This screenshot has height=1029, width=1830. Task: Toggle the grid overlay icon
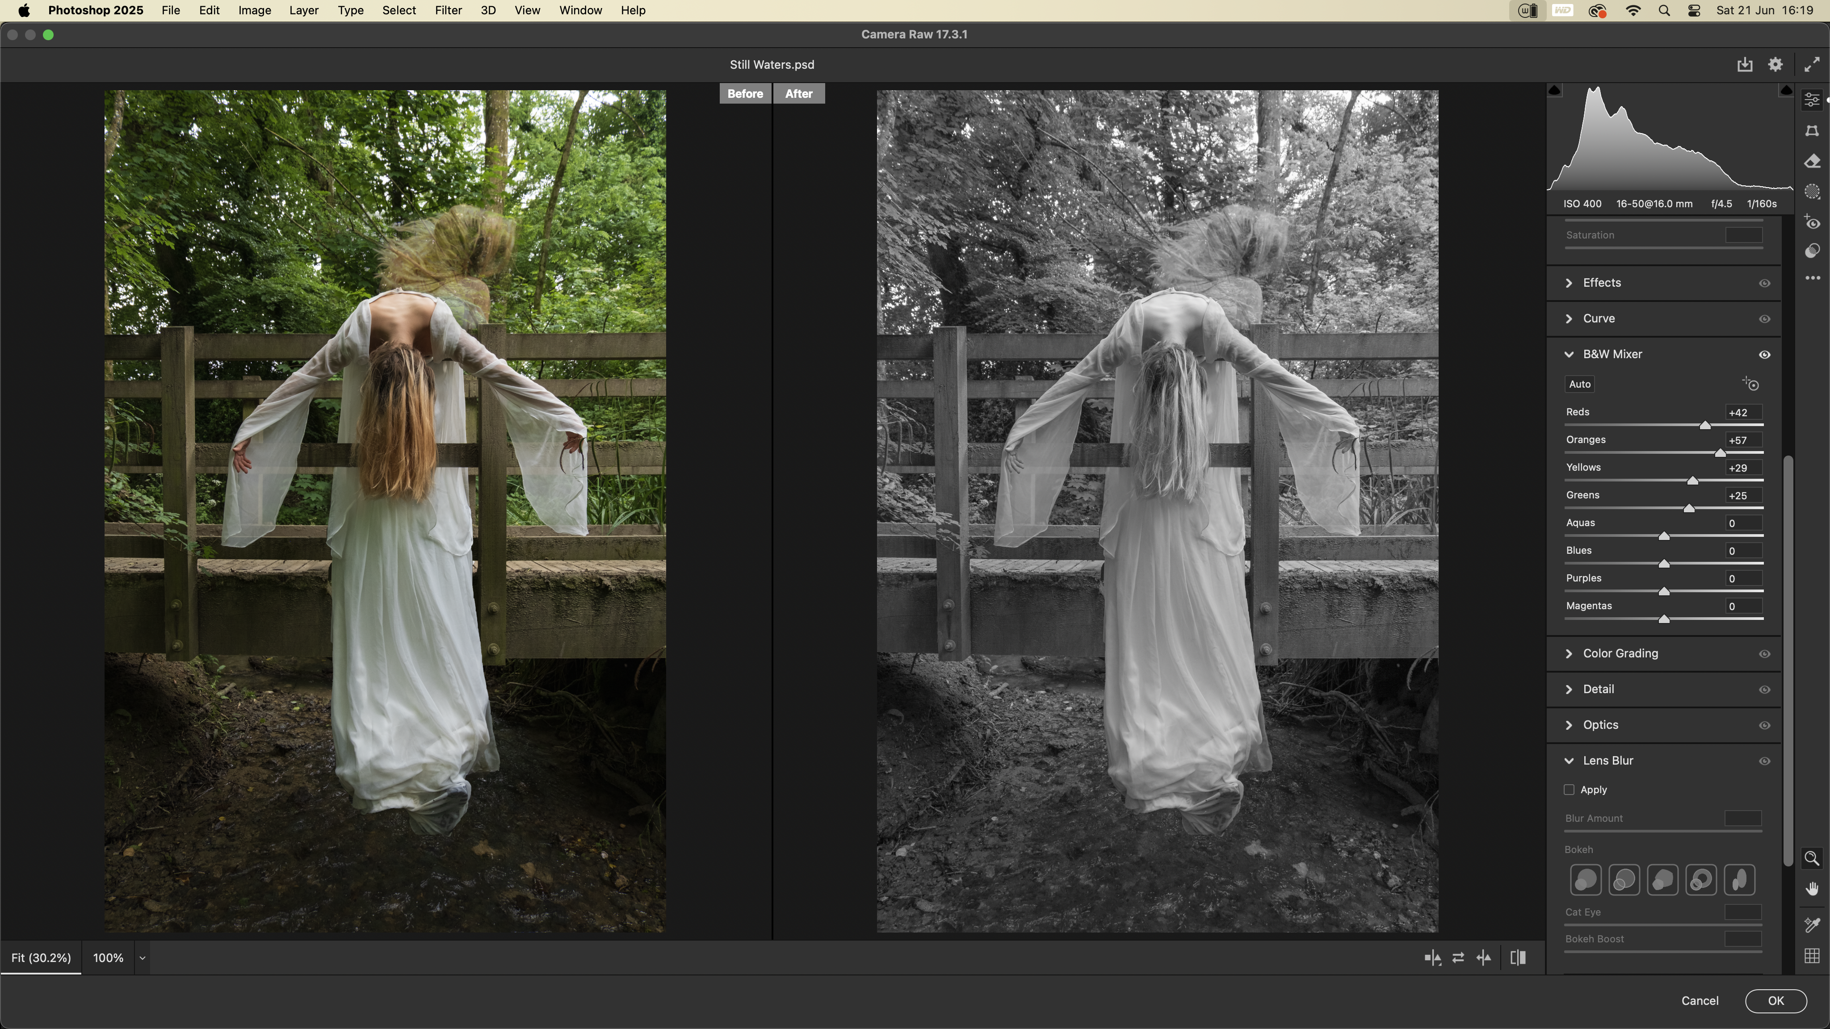point(1812,956)
